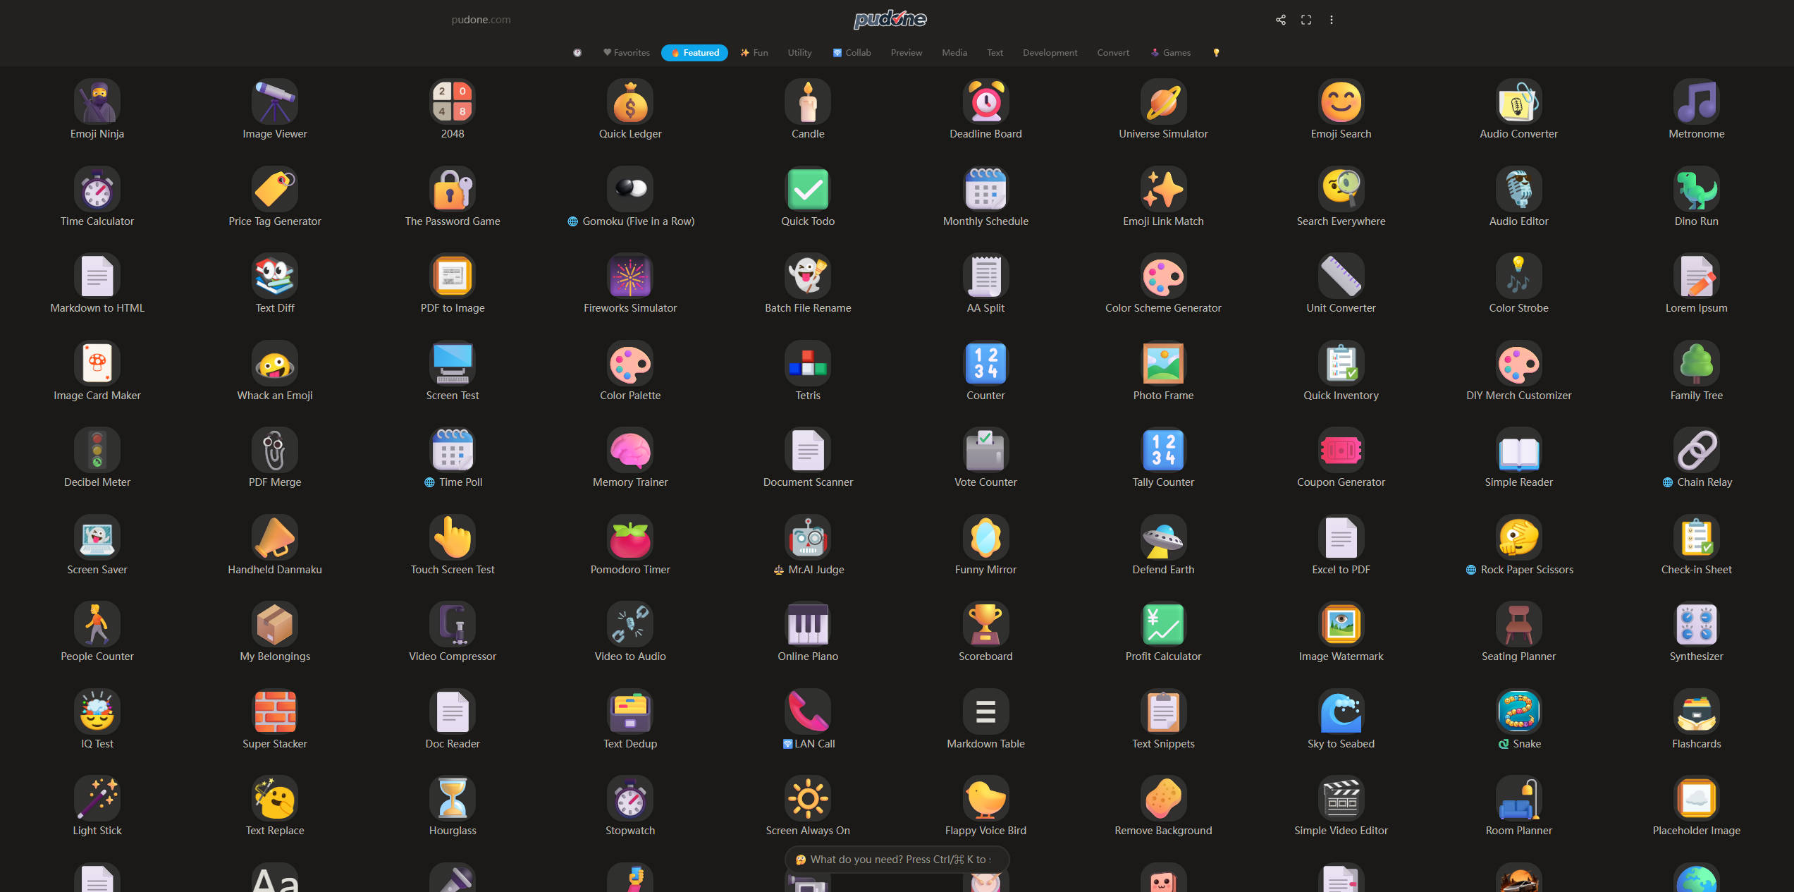Switch to the Utility tab
1794x892 pixels.
pyautogui.click(x=799, y=53)
